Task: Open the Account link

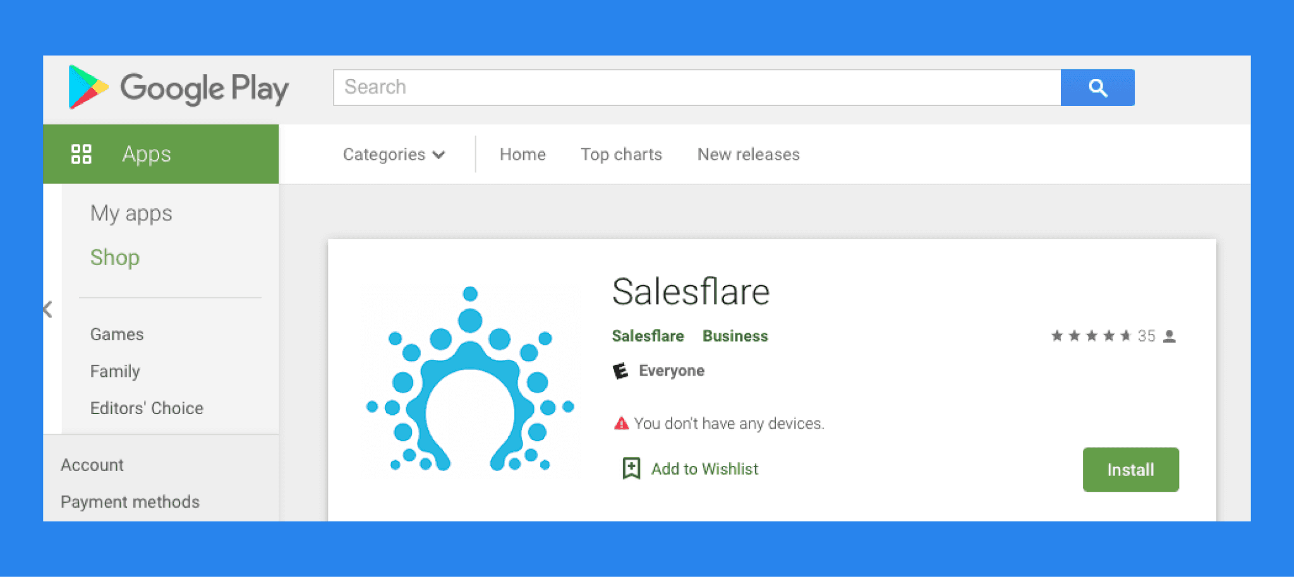Action: tap(92, 465)
